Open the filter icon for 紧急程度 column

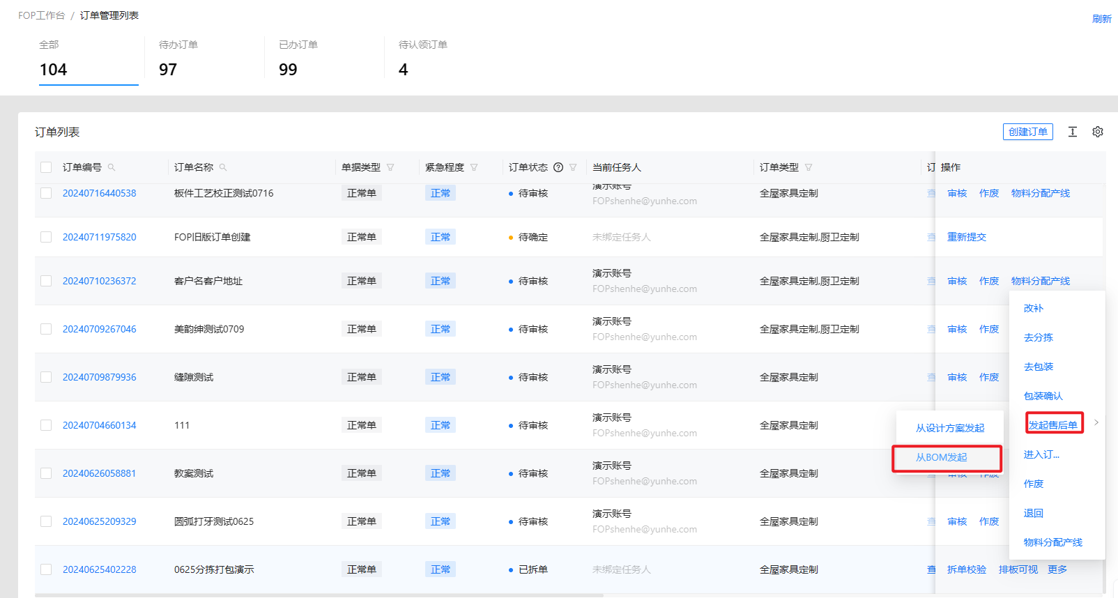point(474,167)
